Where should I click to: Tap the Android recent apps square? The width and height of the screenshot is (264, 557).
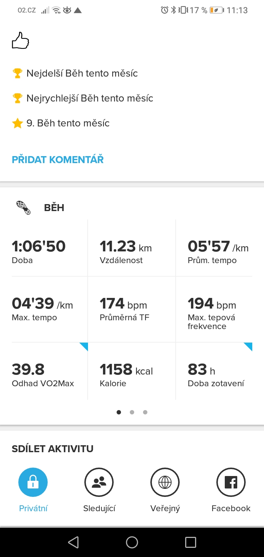191,542
